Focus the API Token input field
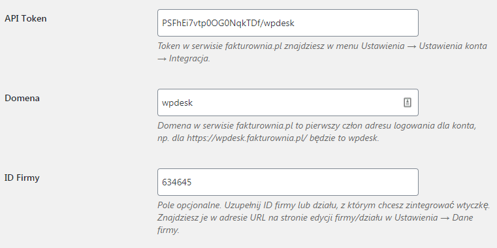Screen dimensions: 497x248 click(288, 23)
